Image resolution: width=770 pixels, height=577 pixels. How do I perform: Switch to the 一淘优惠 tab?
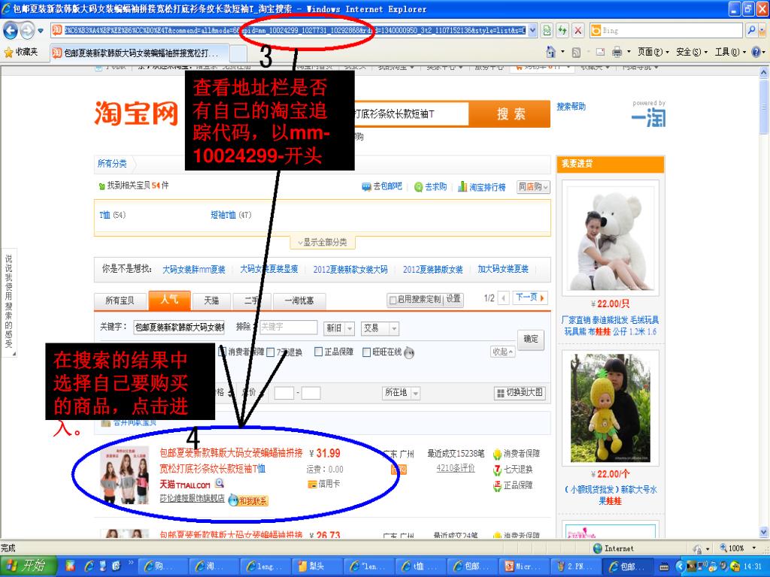tap(299, 301)
